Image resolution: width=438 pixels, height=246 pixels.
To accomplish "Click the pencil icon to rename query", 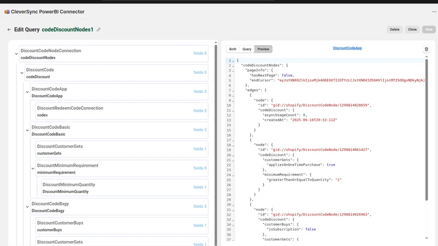I will 99,30.
